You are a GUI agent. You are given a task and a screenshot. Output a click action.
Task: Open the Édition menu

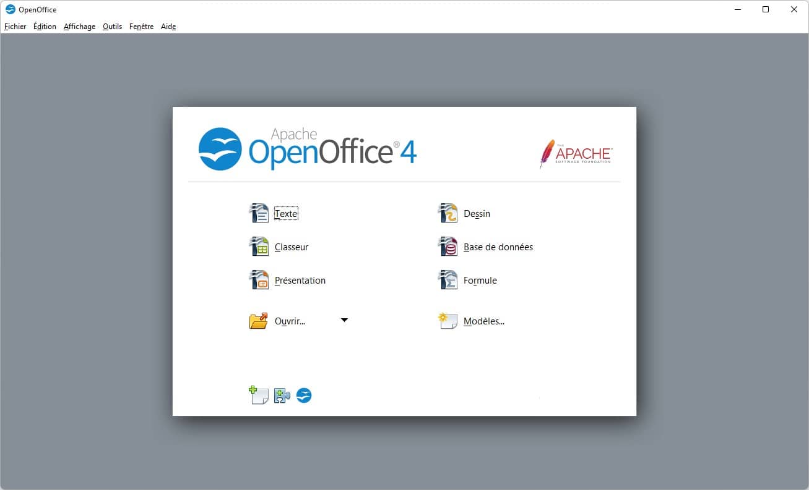coord(45,27)
